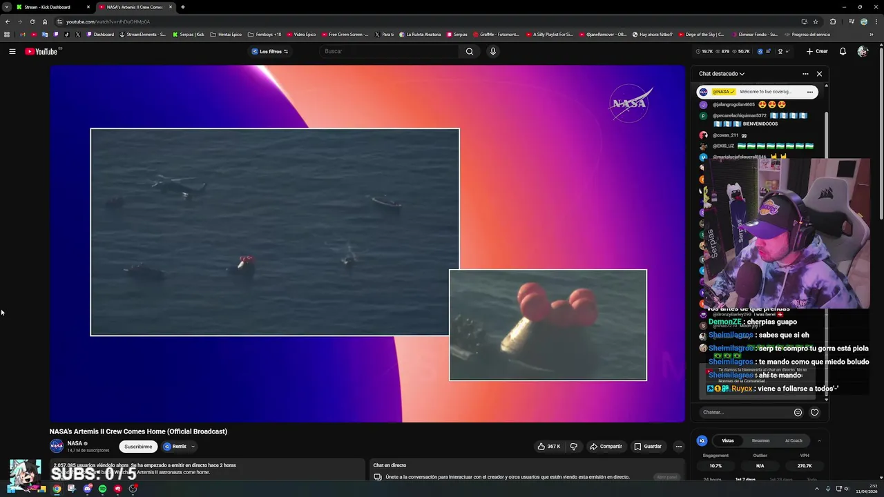
Task: Click the Suscribirme button
Action: (138, 447)
